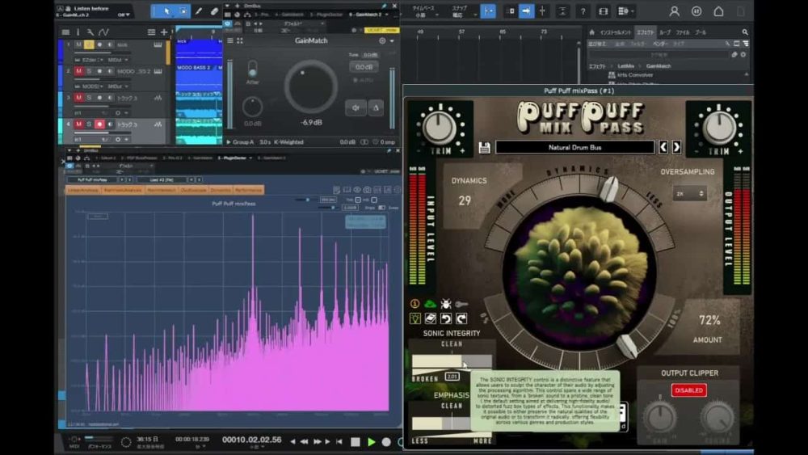This screenshot has width=808, height=455.
Task: Click the Puff Puff info icon
Action: tap(415, 304)
